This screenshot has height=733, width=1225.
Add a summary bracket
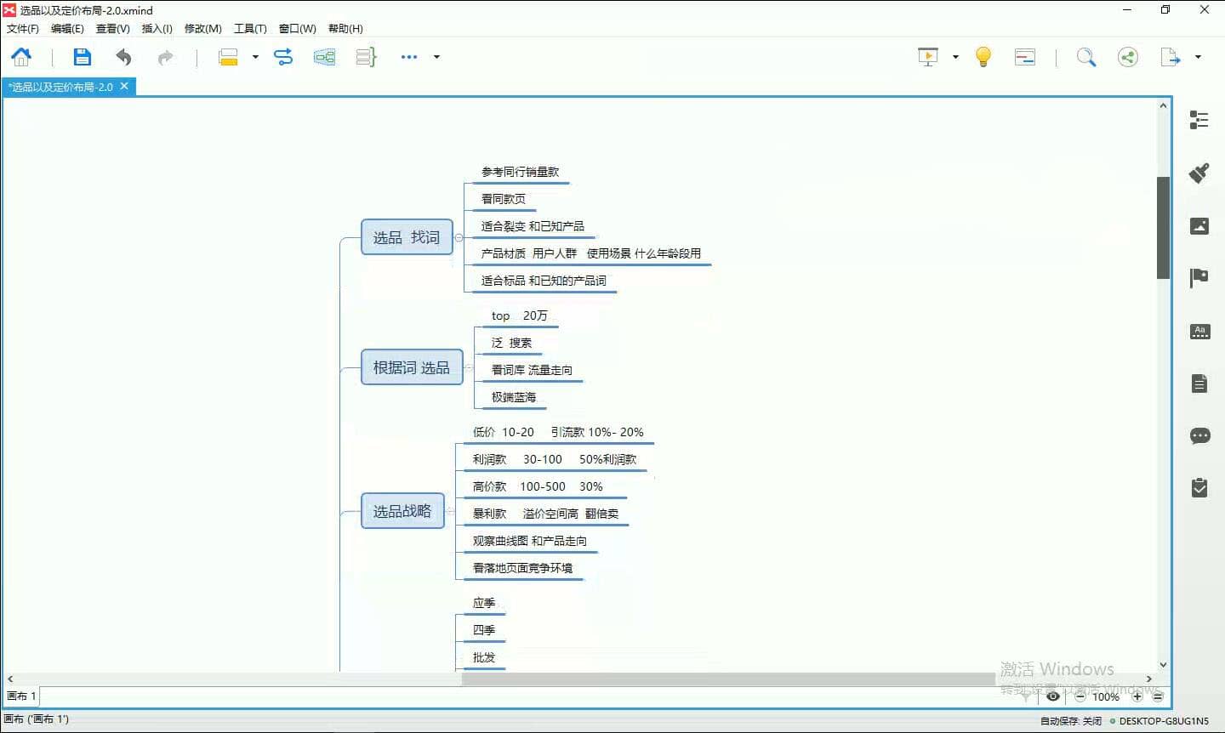pos(366,57)
